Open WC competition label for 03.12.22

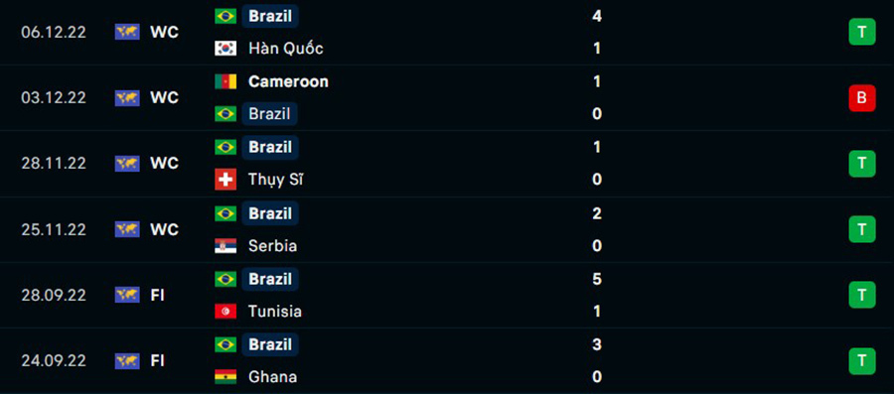[164, 98]
